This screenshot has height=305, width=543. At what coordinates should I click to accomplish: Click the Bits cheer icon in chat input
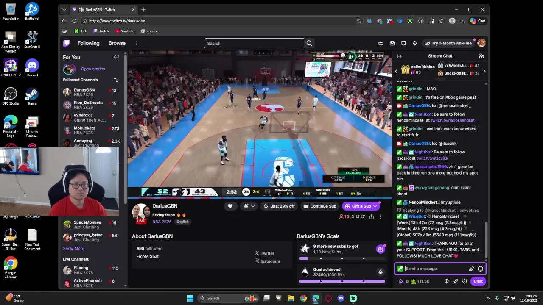tap(471, 269)
